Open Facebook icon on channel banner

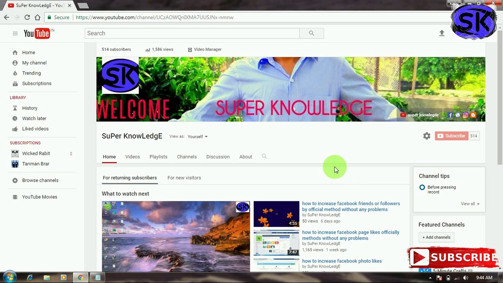pos(450,115)
